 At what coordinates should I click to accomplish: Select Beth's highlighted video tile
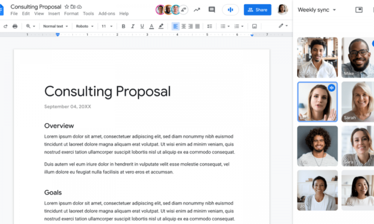point(317,102)
